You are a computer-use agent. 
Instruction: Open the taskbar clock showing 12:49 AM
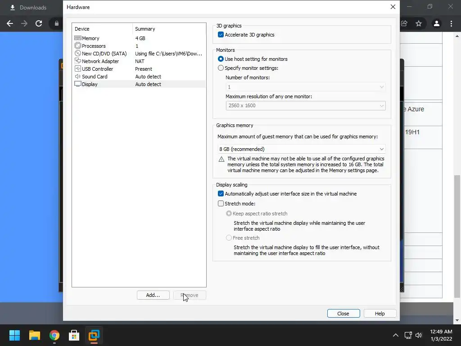point(441,335)
